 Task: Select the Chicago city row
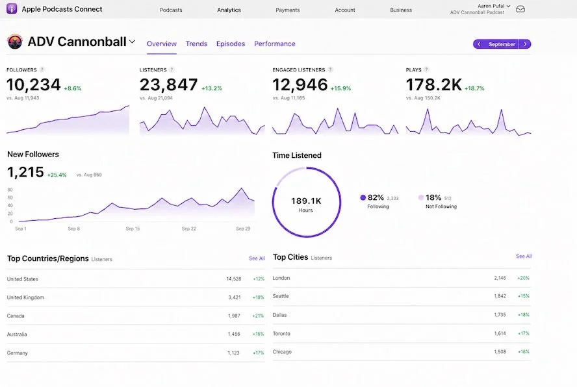402,352
